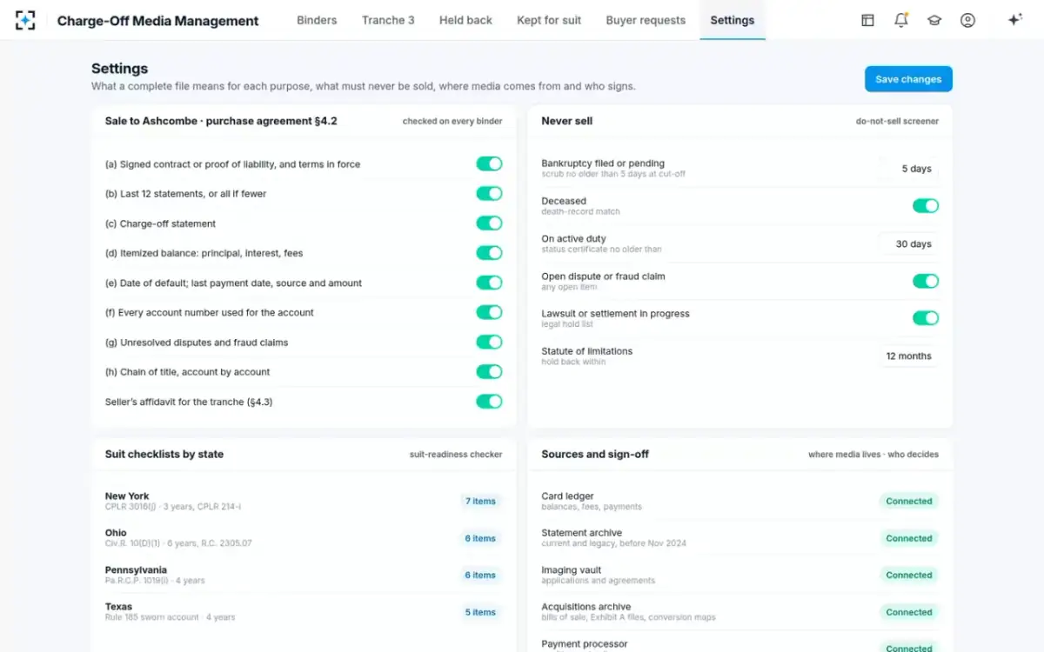Click the Acquisitions archive source label

(x=586, y=607)
